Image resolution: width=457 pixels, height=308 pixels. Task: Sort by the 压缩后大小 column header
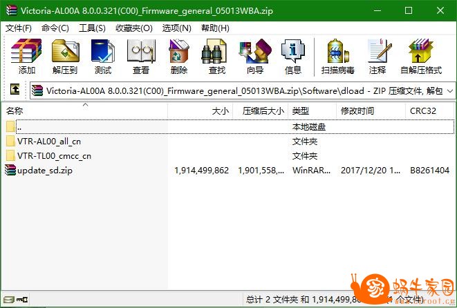[261, 110]
